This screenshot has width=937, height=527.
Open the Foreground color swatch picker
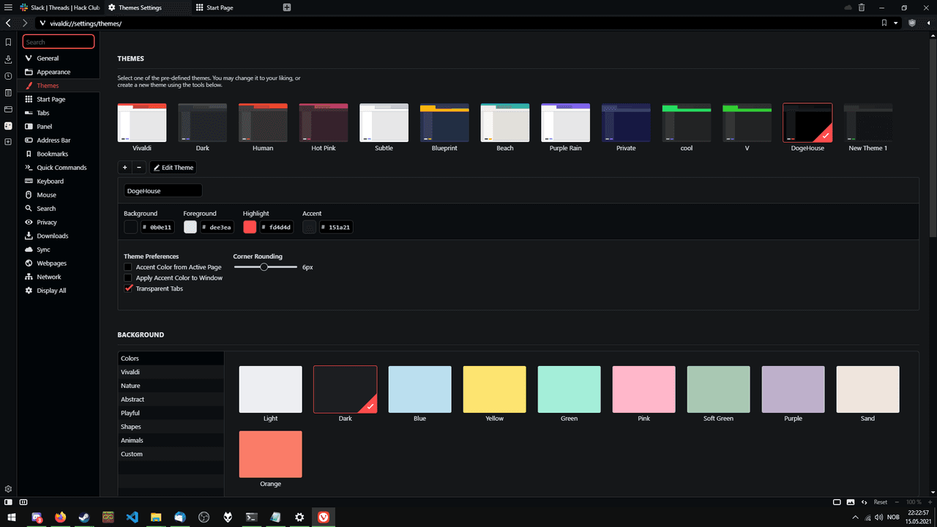190,227
